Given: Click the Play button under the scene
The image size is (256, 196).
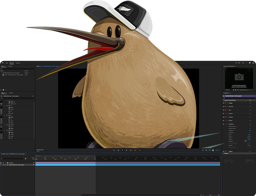Looking at the screenshot, I should click(x=127, y=150).
